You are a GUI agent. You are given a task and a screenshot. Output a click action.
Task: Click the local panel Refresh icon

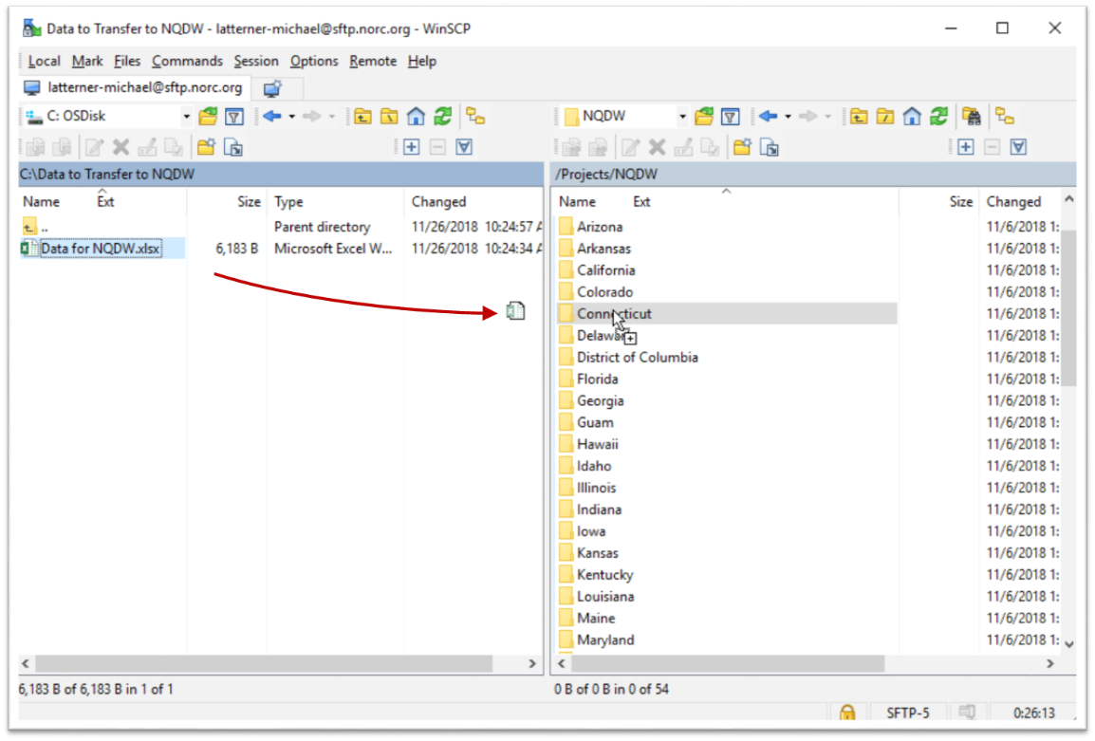point(442,117)
